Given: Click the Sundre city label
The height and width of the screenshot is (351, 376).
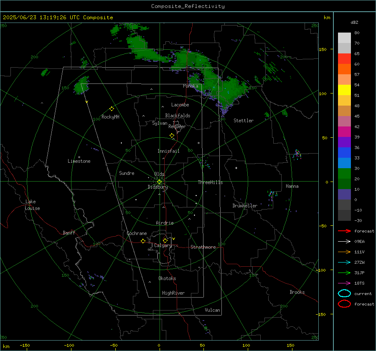Looking at the screenshot, I should [x=127, y=173].
